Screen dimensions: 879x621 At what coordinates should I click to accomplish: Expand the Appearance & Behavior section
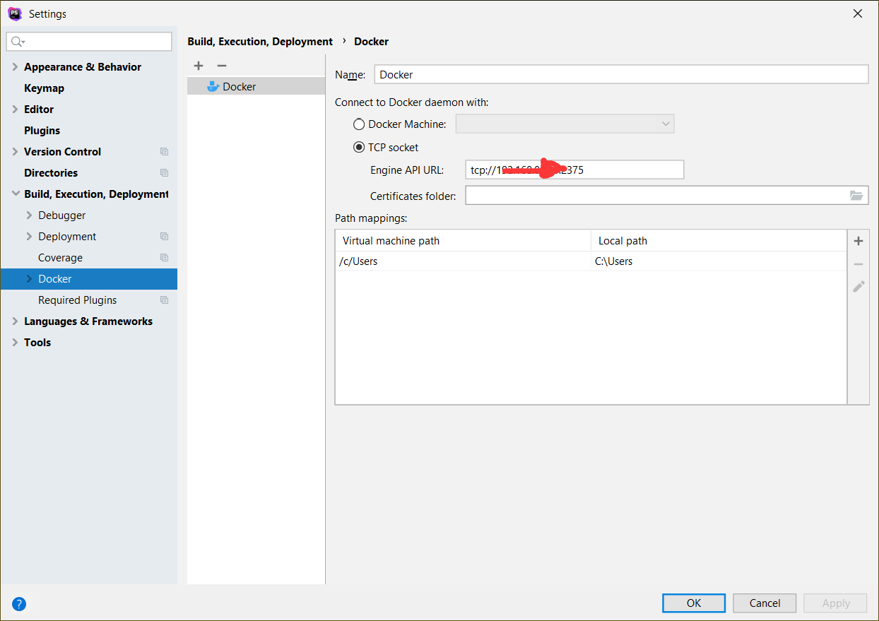click(x=16, y=67)
